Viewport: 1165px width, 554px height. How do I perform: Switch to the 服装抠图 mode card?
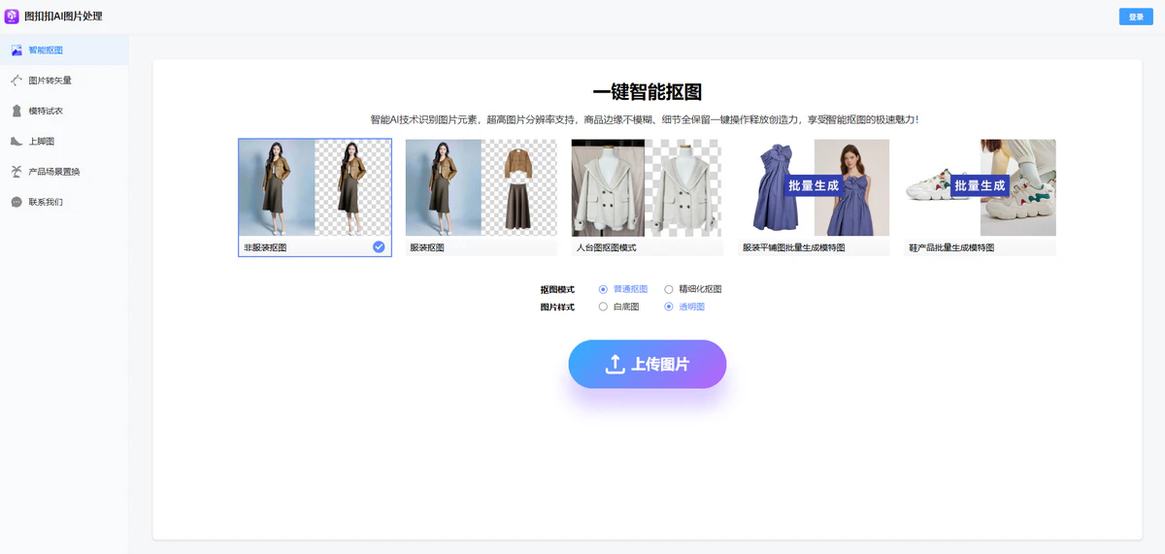coord(481,197)
